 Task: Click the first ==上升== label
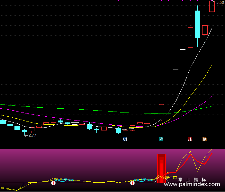[64, 180]
